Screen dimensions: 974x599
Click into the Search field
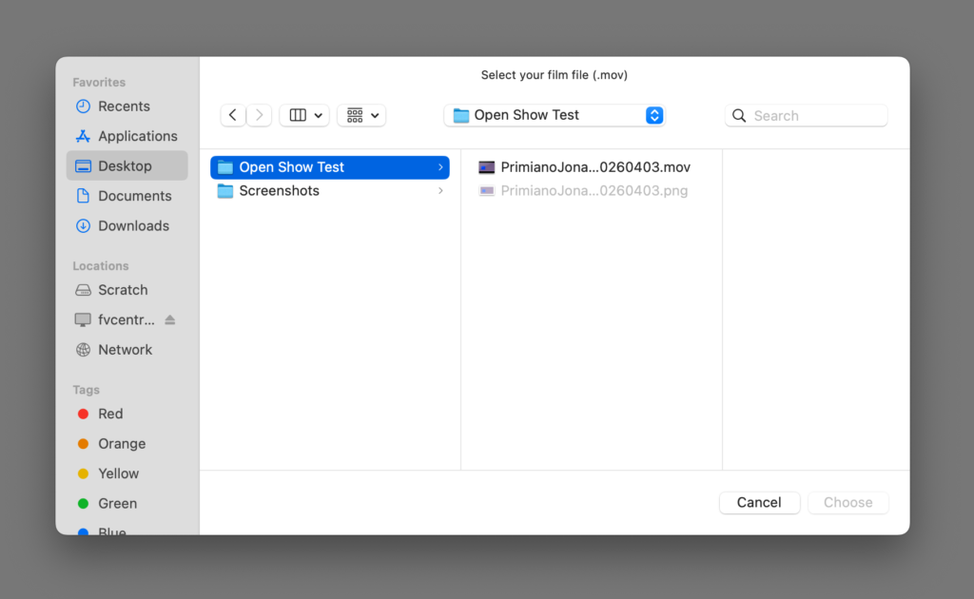816,116
